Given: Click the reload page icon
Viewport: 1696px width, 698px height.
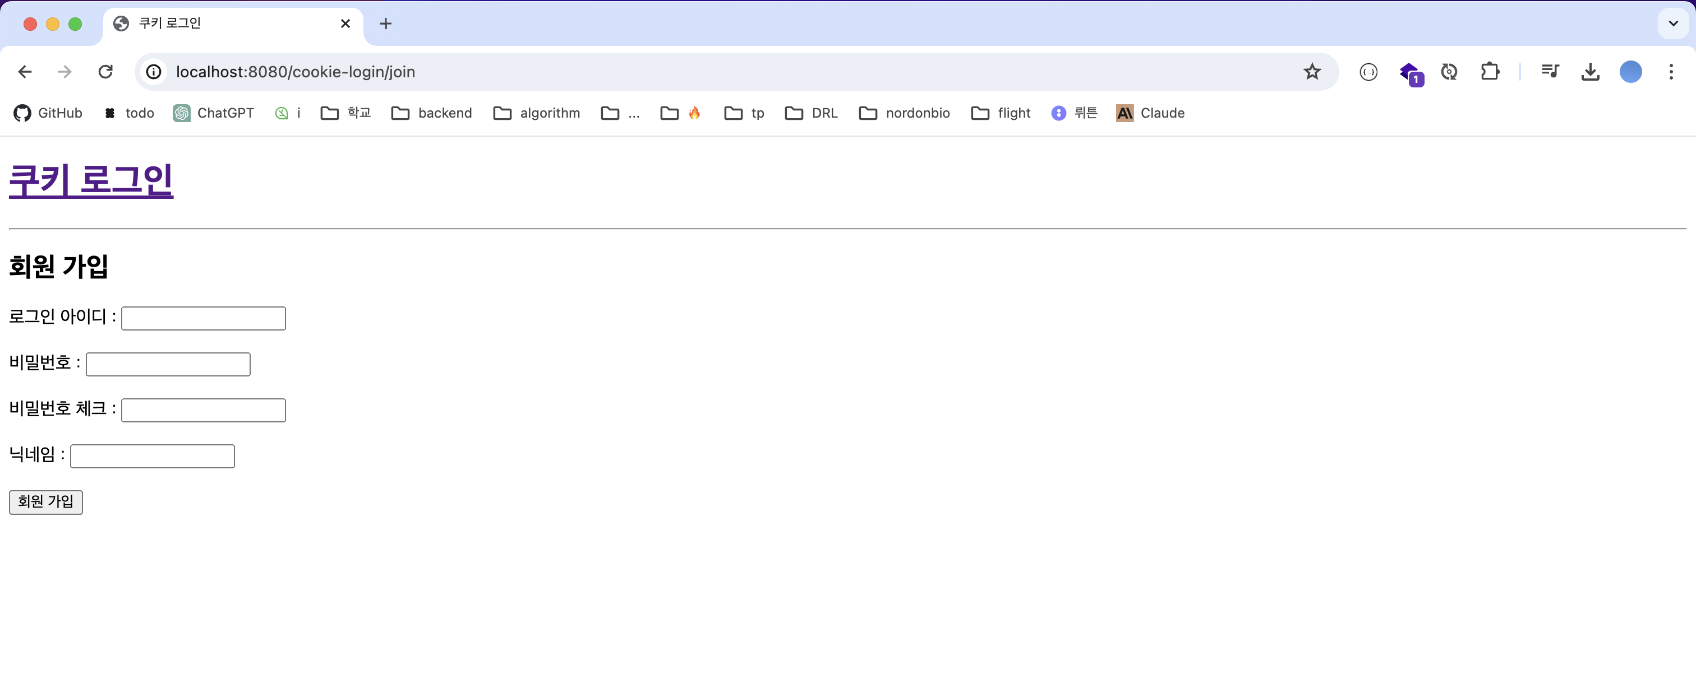Looking at the screenshot, I should pos(105,72).
